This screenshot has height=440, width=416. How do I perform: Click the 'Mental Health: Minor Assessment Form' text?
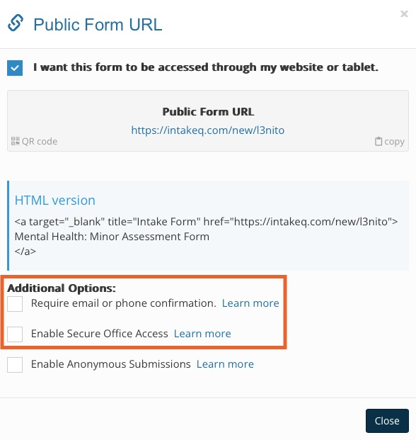coord(112,237)
